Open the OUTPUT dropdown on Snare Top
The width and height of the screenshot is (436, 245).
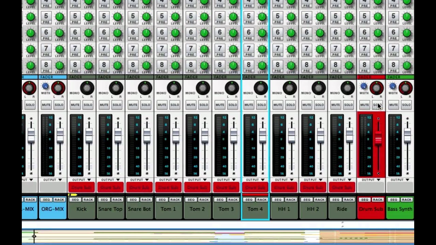coord(111,180)
